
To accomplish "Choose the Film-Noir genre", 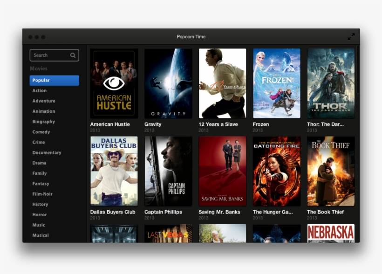I will pyautogui.click(x=42, y=194).
